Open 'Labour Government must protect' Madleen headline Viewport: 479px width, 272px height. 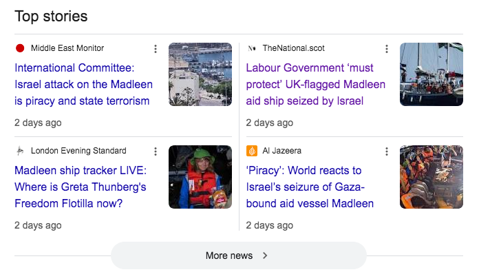click(316, 84)
